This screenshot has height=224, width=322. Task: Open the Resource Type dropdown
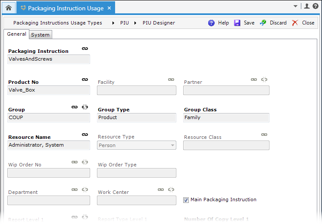pos(172,145)
